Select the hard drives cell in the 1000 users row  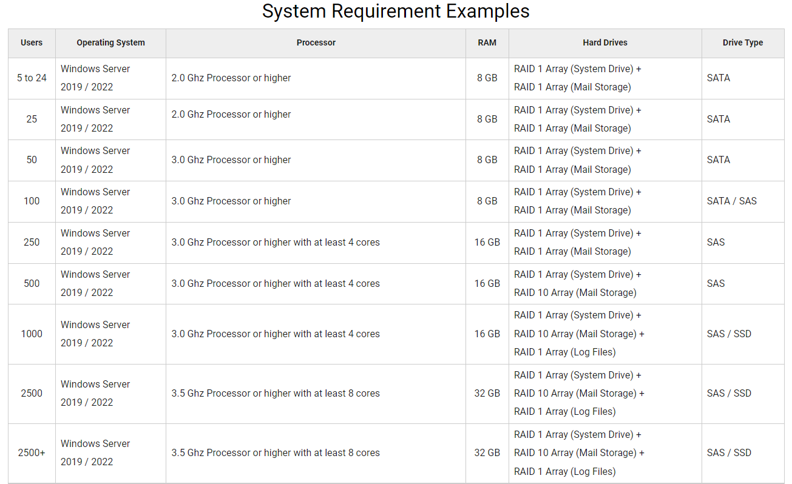605,334
